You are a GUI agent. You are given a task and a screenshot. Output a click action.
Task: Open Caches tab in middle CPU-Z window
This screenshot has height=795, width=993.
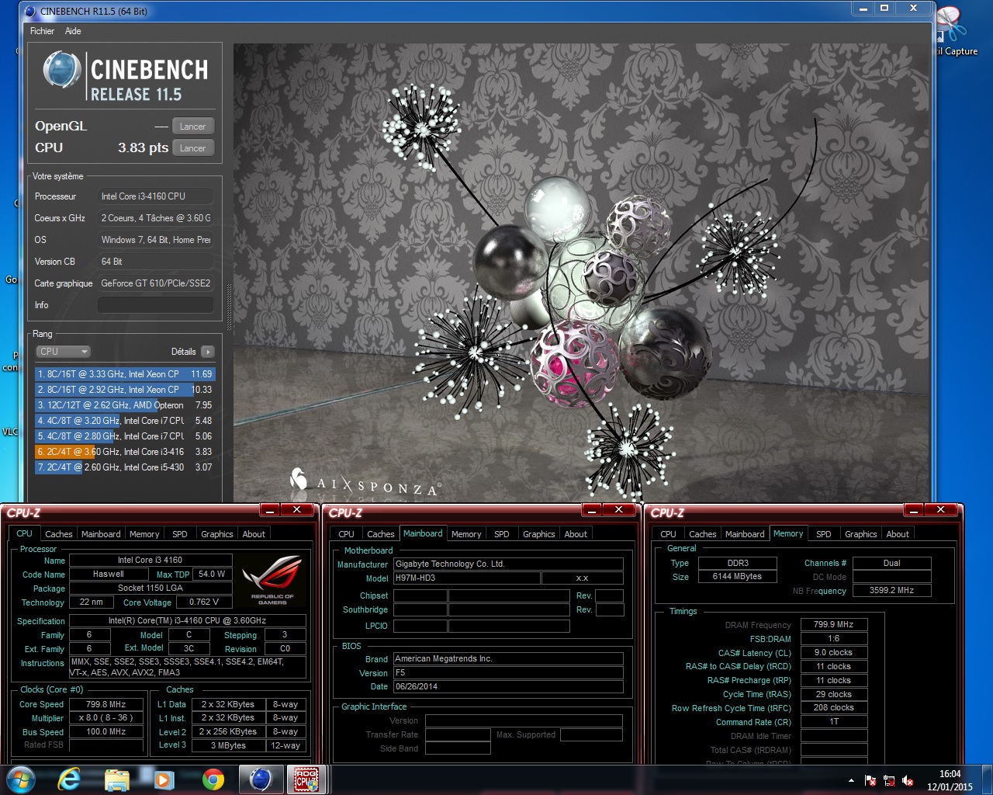coord(380,534)
